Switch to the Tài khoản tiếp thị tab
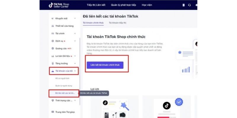This screenshot has width=237, height=118. tap(117, 23)
